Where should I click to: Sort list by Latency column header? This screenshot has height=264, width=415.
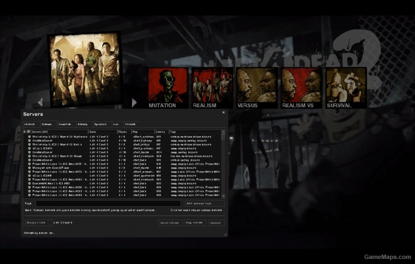162,132
